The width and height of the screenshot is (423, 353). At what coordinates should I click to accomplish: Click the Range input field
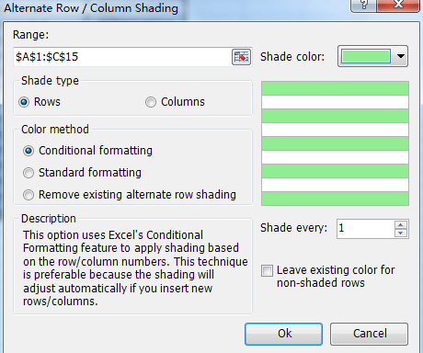tap(123, 57)
